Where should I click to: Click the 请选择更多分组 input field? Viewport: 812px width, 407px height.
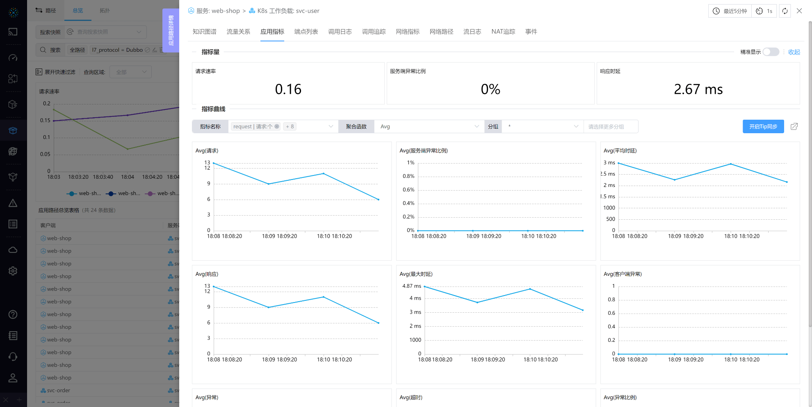(x=610, y=127)
